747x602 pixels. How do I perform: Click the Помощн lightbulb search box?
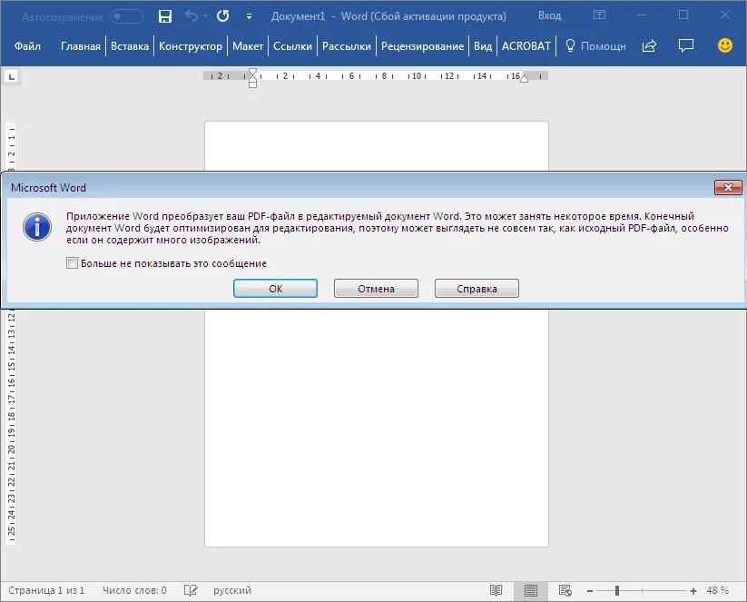(595, 46)
